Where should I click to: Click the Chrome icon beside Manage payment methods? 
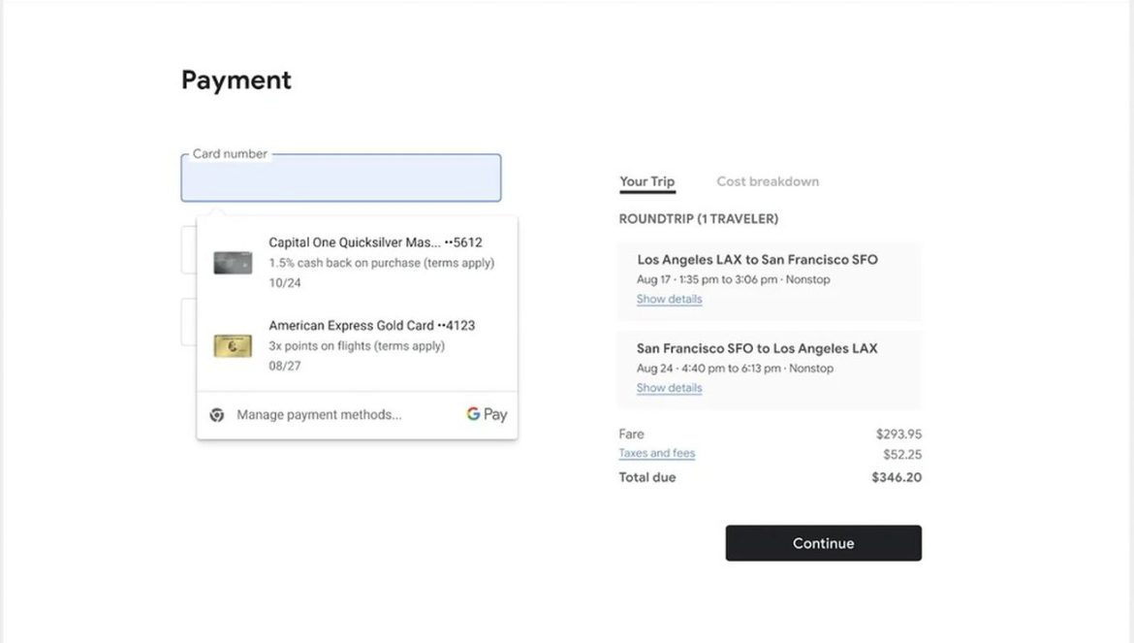[x=217, y=414]
